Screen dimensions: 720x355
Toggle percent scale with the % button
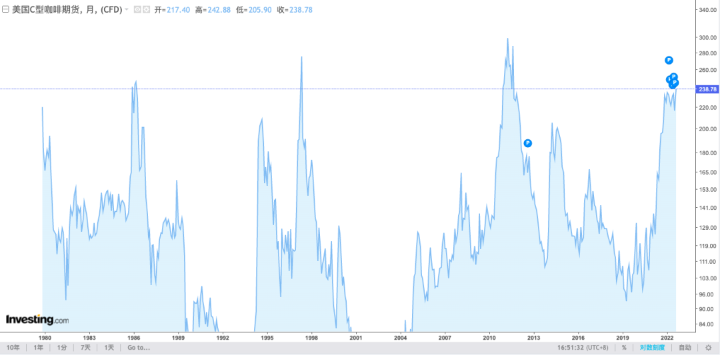tap(624, 347)
